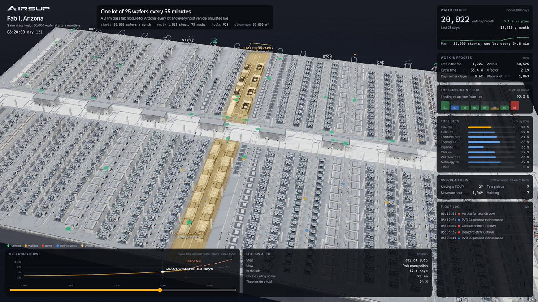Select EUV tool 08 red tile
538x302 pixels.
514,106
